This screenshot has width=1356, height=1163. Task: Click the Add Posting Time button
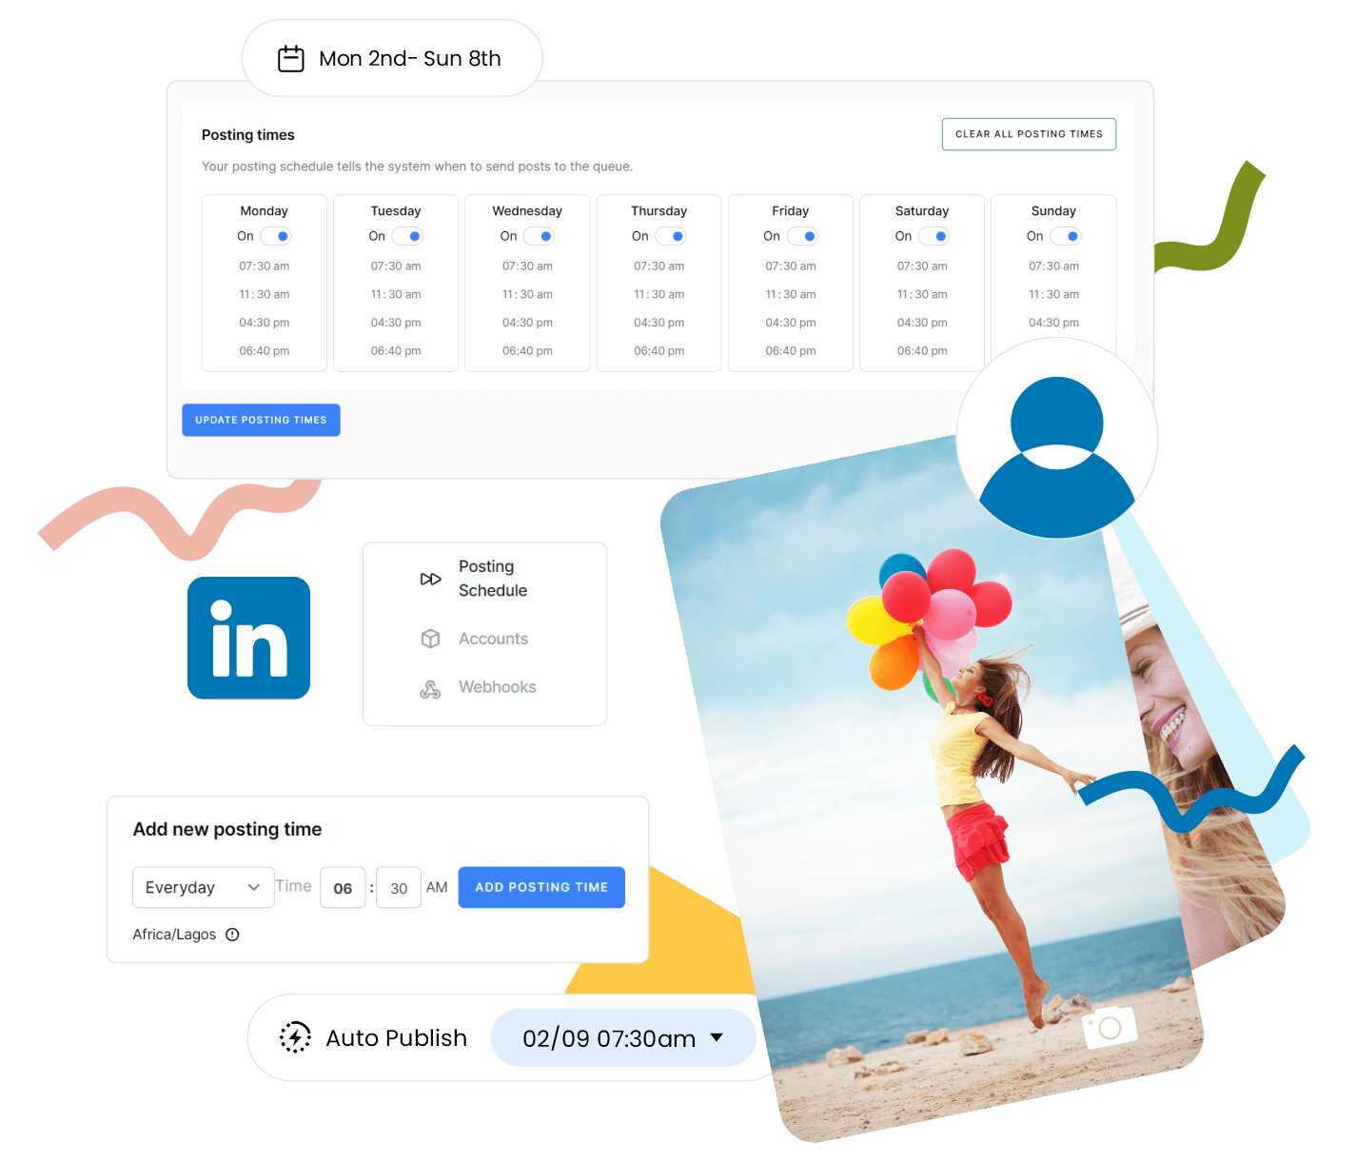tap(541, 887)
